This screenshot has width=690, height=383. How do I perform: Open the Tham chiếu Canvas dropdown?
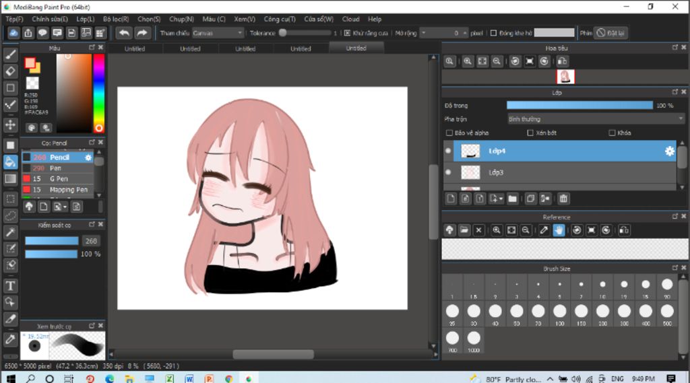[x=218, y=33]
